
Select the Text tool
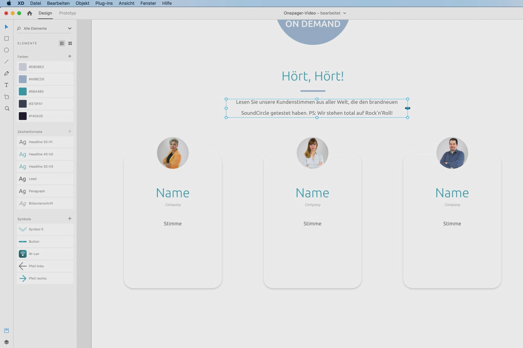pyautogui.click(x=7, y=85)
